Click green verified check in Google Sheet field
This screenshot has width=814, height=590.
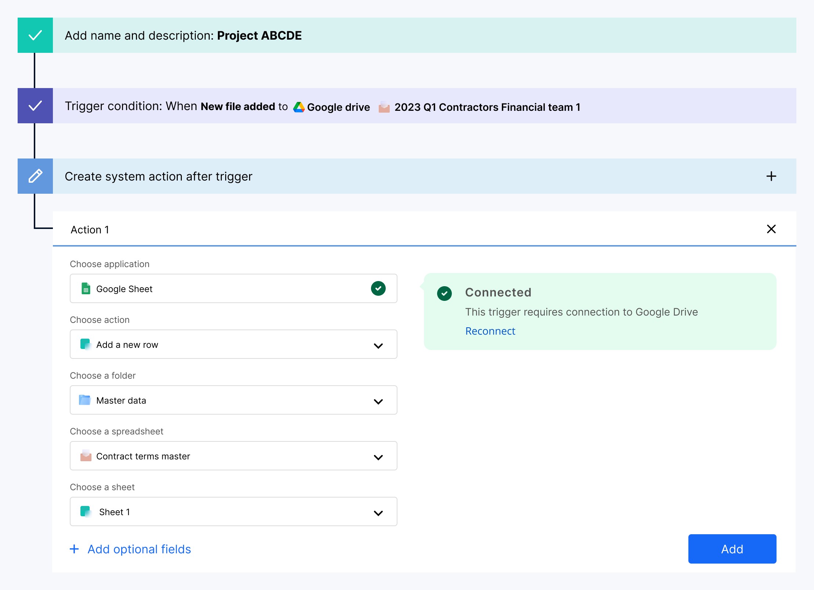point(378,288)
